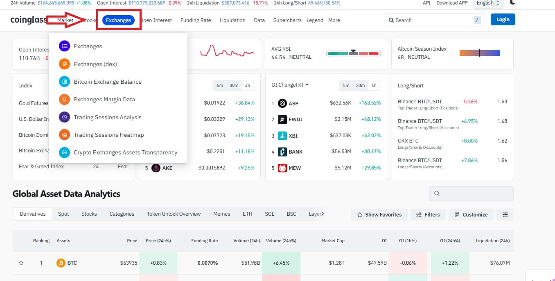Open the Market menu
This screenshot has width=555, height=281.
65,20
